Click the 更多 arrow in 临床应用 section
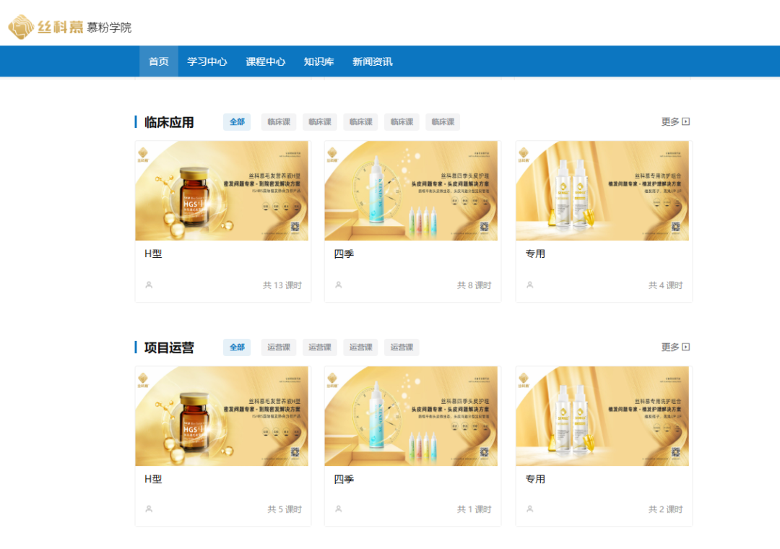Image resolution: width=780 pixels, height=549 pixels. click(686, 122)
